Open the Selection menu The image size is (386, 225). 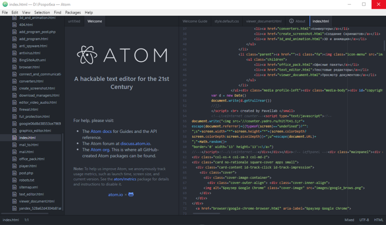pos(42,12)
